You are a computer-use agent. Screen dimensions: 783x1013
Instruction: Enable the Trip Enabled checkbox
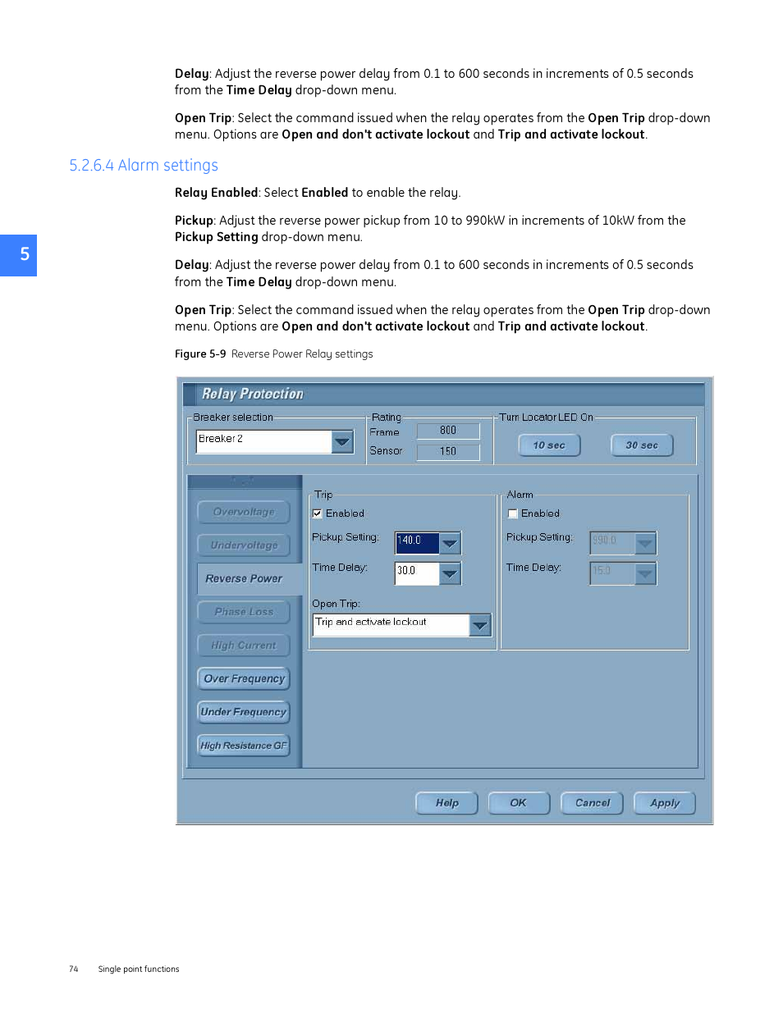tap(318, 513)
